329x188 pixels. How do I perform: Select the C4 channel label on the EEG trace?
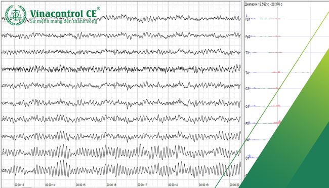4,103
